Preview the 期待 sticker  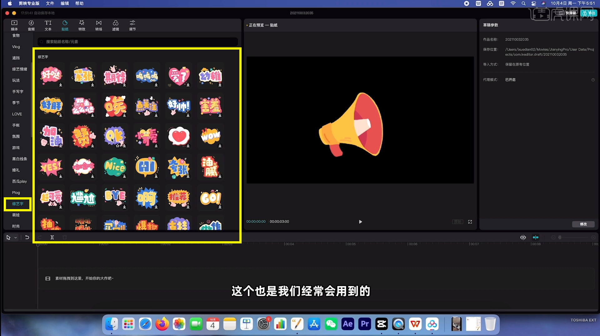click(115, 75)
